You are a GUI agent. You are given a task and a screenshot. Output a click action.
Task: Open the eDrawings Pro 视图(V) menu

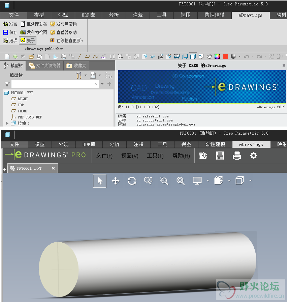pos(130,156)
